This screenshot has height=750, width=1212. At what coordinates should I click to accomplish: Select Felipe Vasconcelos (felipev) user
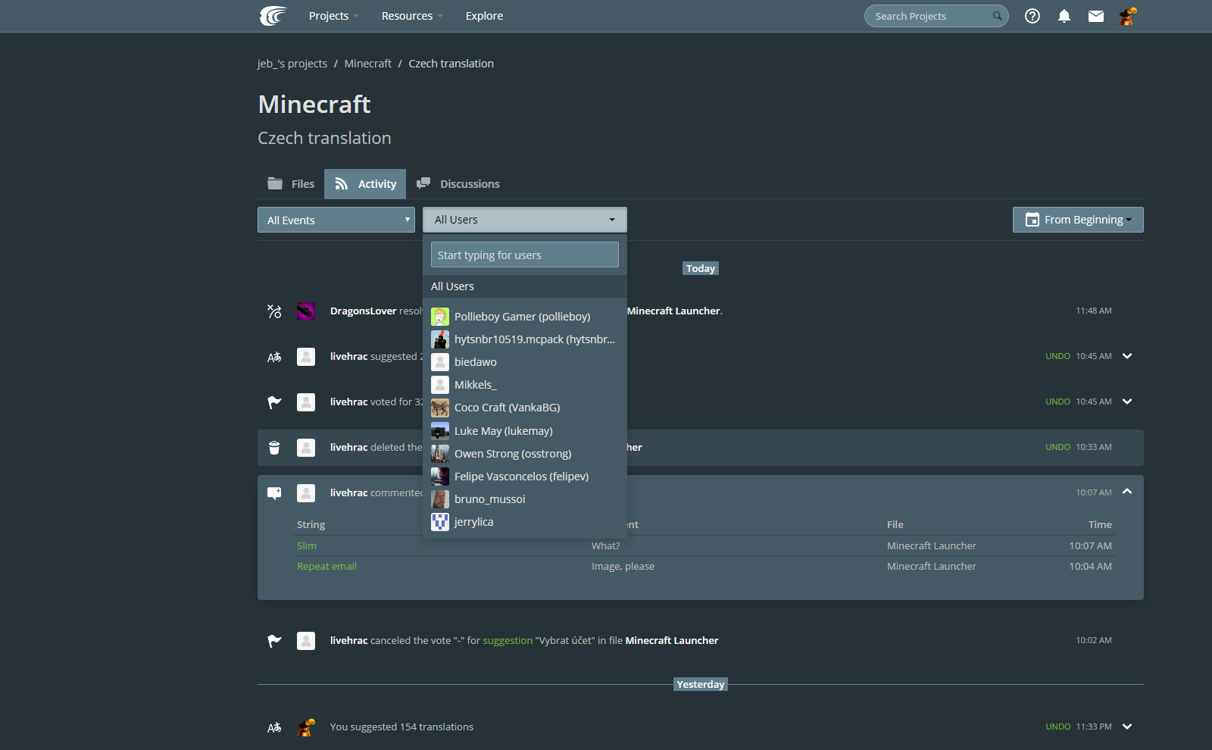[525, 477]
